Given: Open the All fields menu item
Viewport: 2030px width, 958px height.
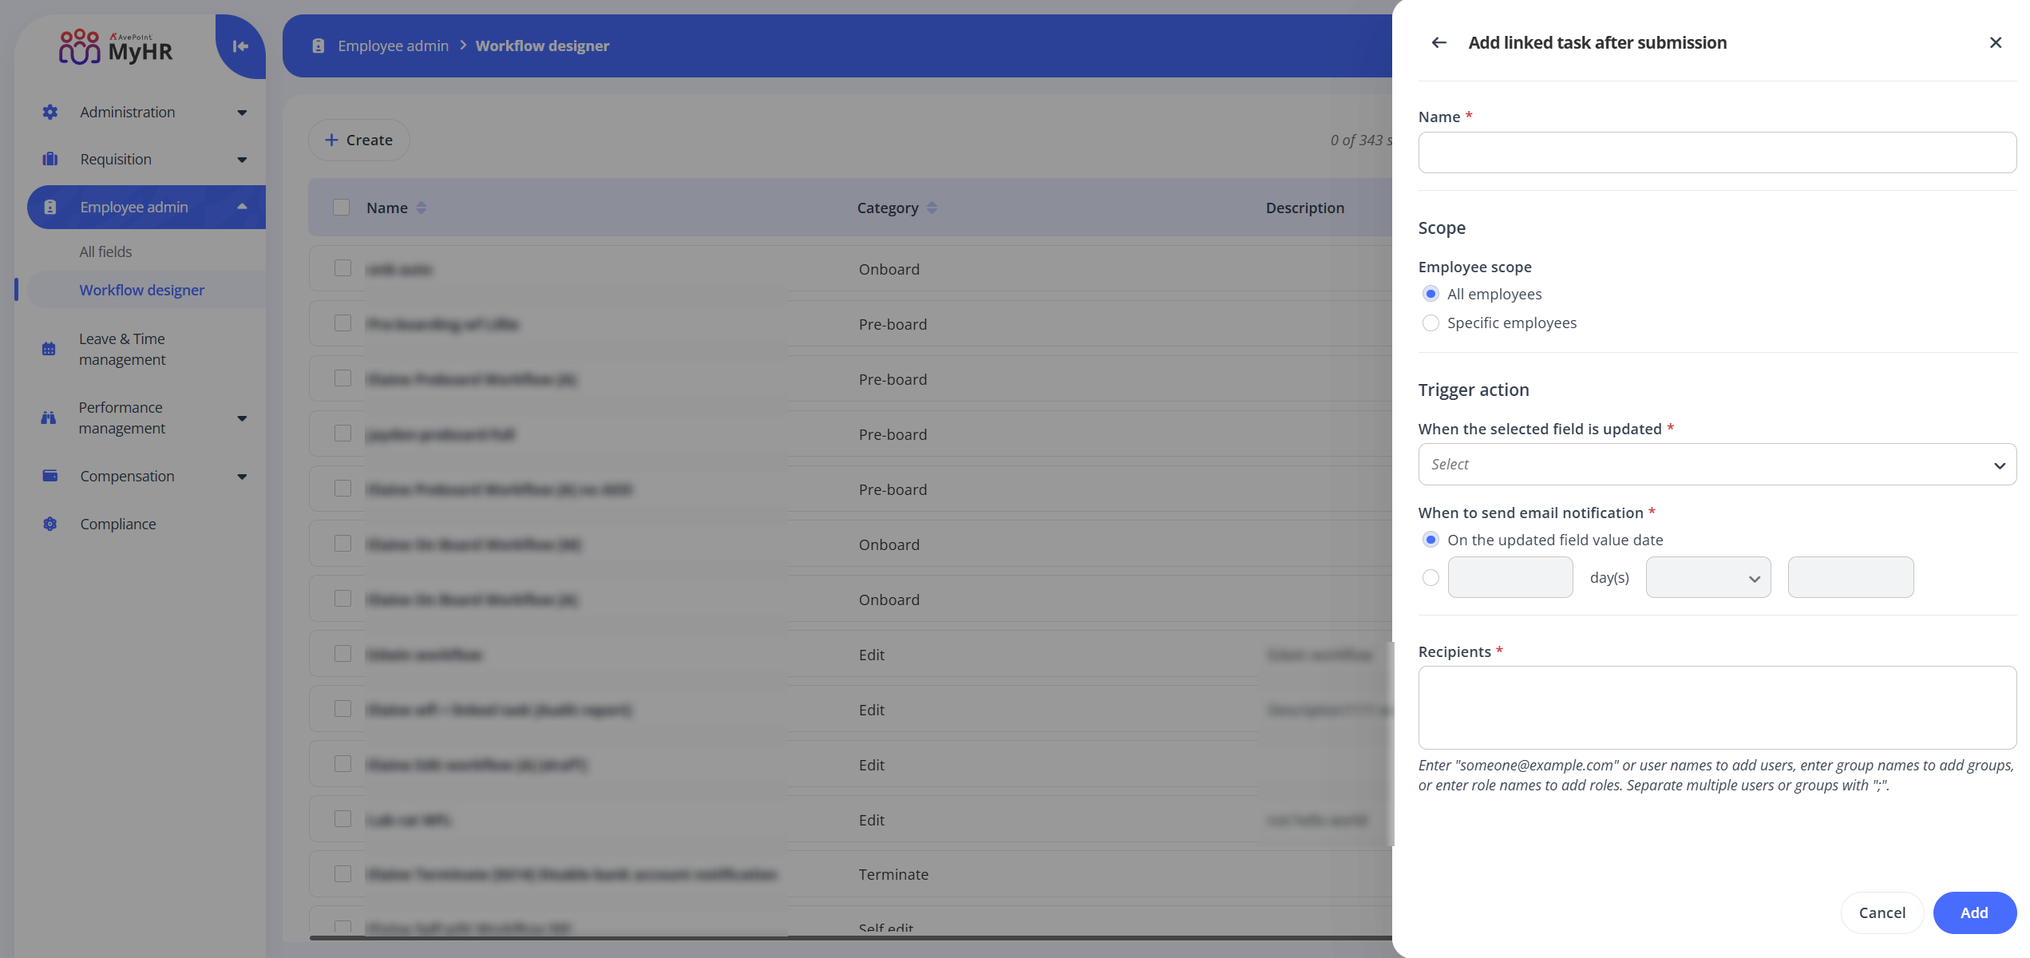Looking at the screenshot, I should tap(105, 251).
